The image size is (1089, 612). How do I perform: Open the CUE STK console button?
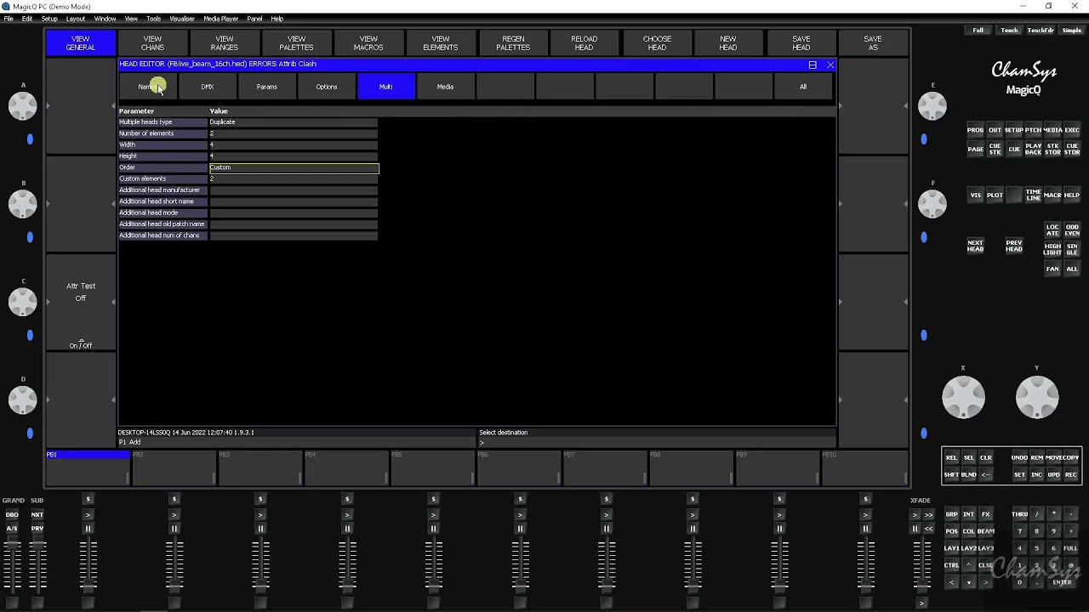pos(995,149)
